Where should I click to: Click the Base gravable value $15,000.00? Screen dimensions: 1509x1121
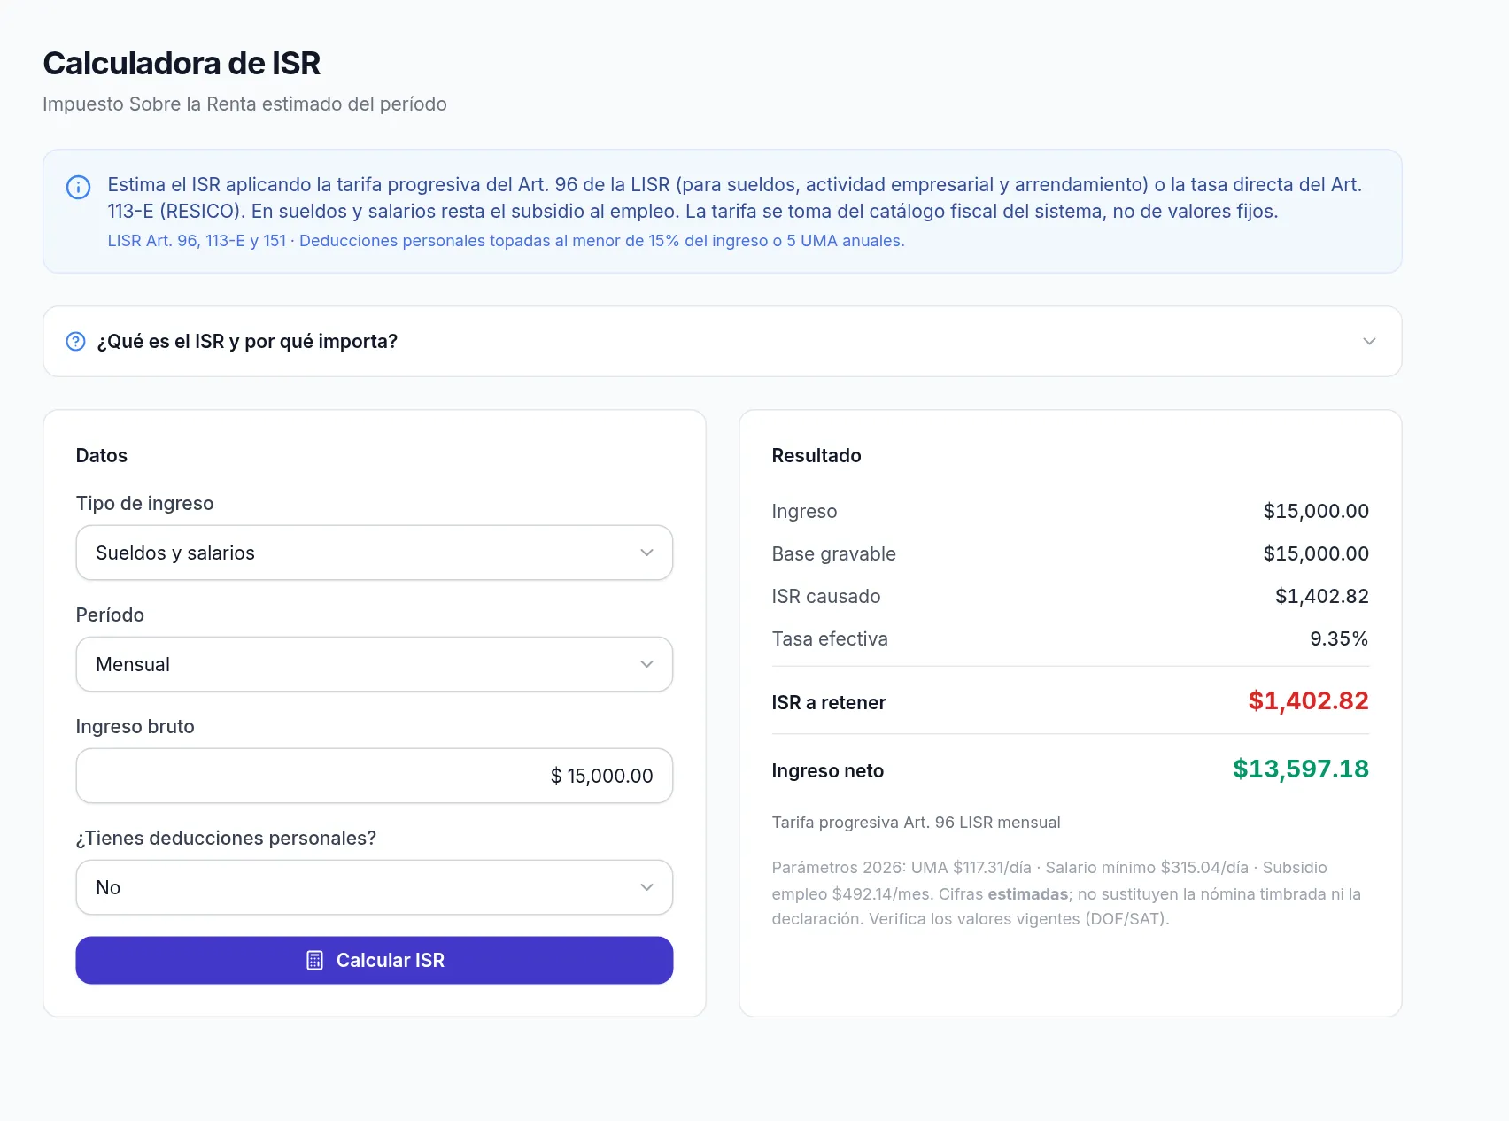[x=1316, y=553]
